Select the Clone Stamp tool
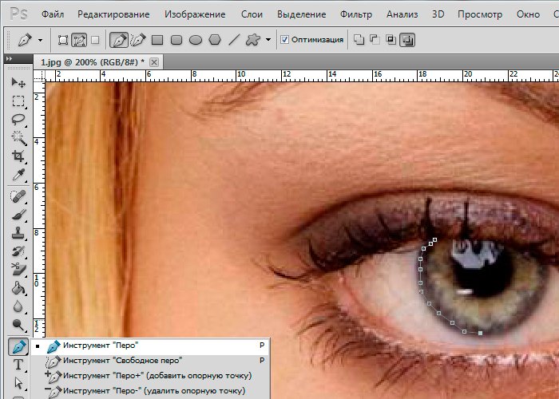 click(x=18, y=233)
